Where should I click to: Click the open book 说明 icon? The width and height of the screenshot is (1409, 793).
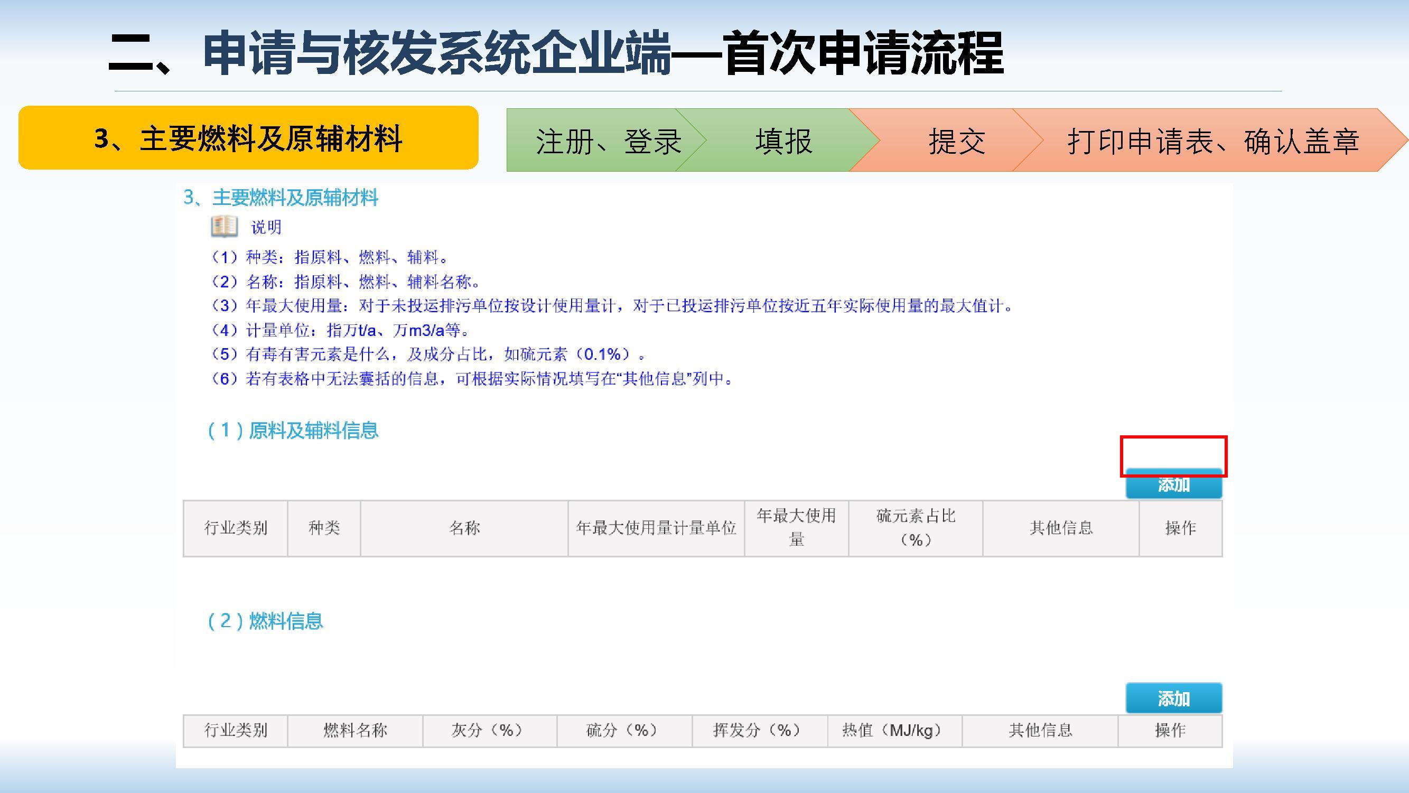pyautogui.click(x=224, y=227)
